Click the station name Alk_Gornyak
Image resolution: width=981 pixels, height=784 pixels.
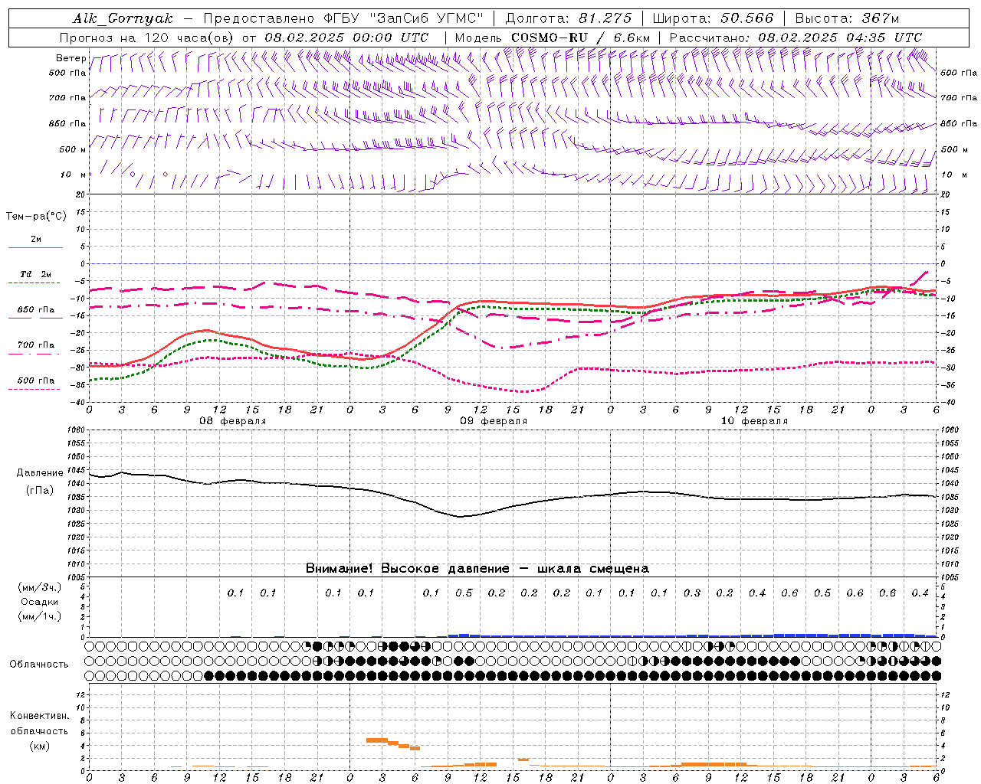[123, 18]
